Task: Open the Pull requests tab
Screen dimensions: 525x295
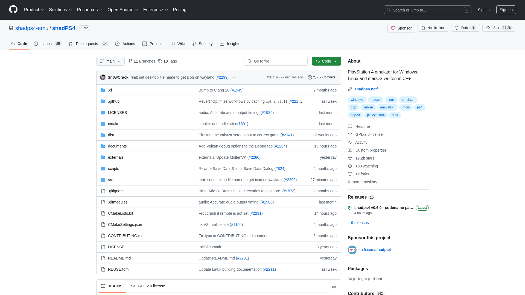Action: 88,44
